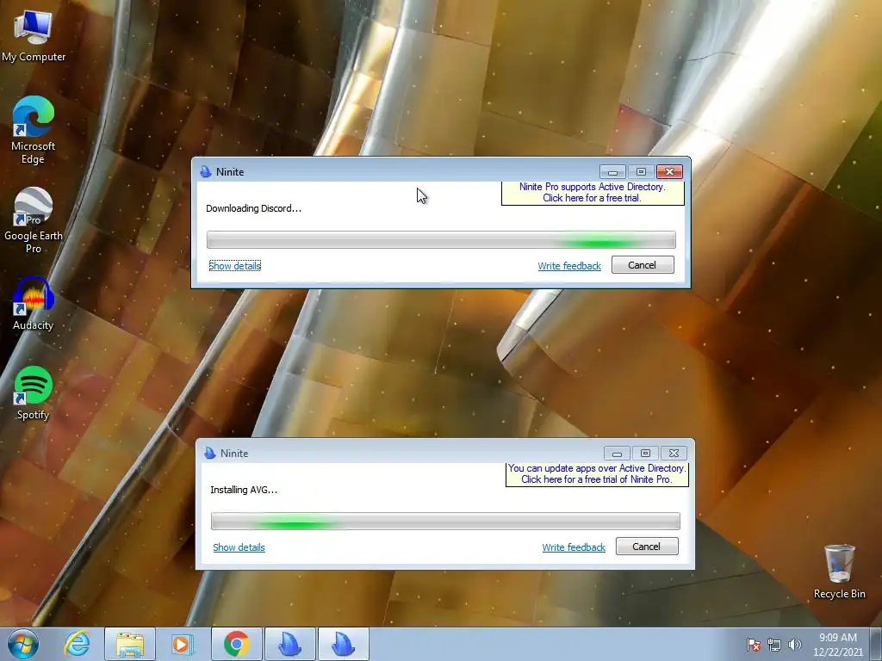
Task: Open Windows Media Player taskbar icon
Action: click(183, 644)
